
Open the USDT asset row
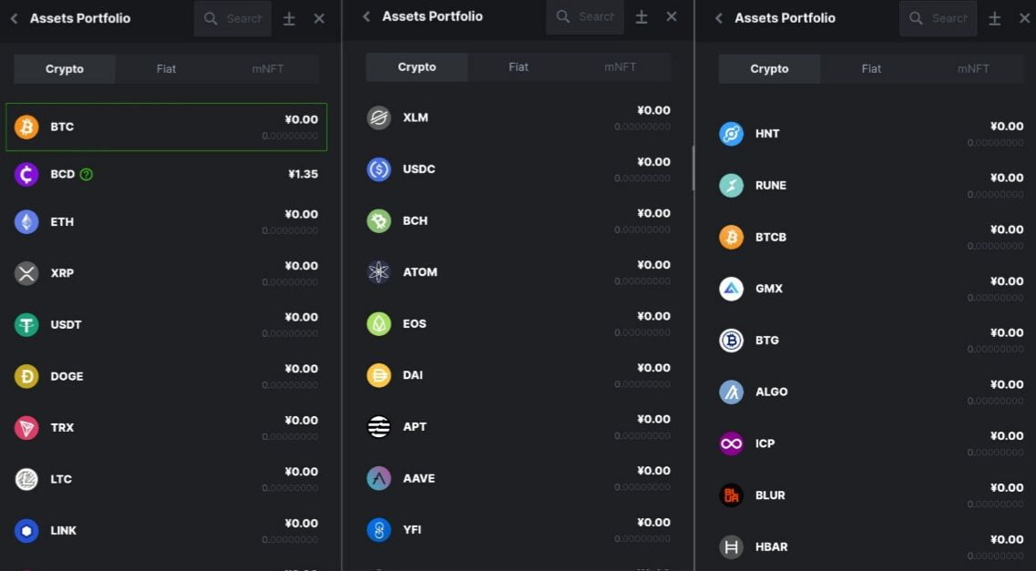pyautogui.click(x=166, y=325)
